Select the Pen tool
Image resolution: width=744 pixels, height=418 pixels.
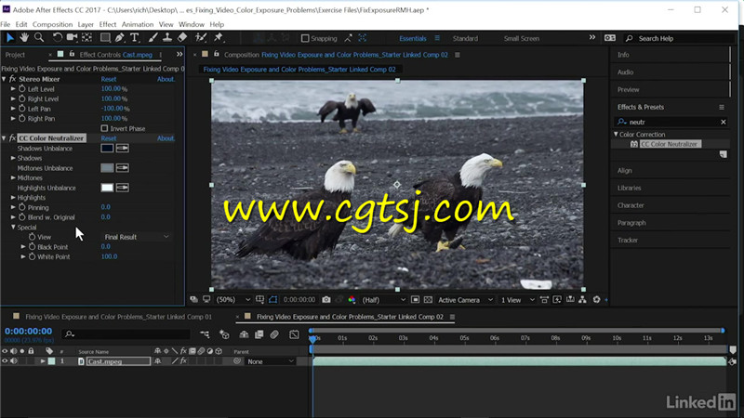tap(120, 37)
